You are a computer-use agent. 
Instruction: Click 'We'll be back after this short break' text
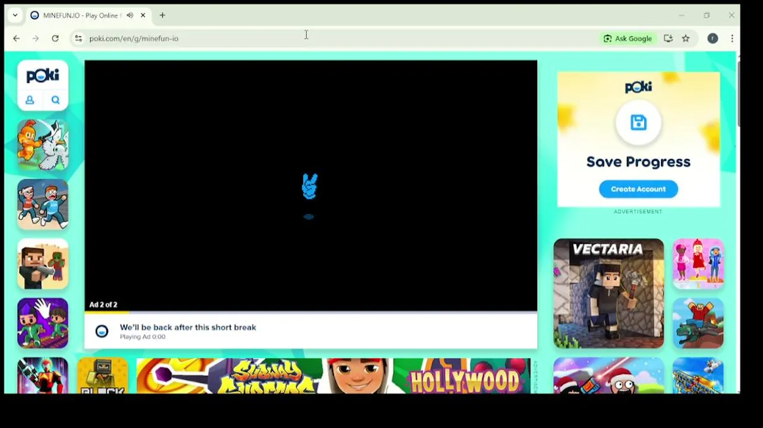coord(188,327)
